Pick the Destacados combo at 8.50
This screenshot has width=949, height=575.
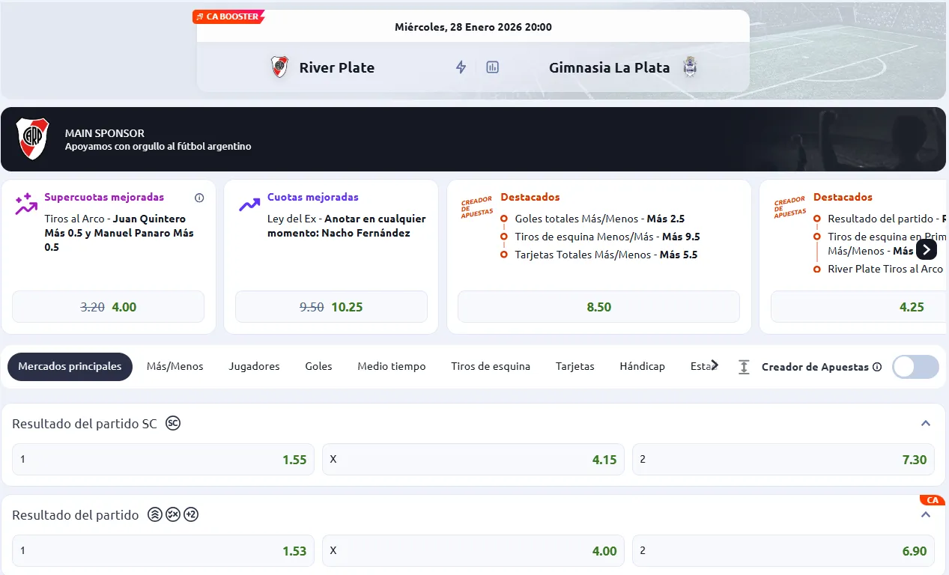[x=598, y=307]
